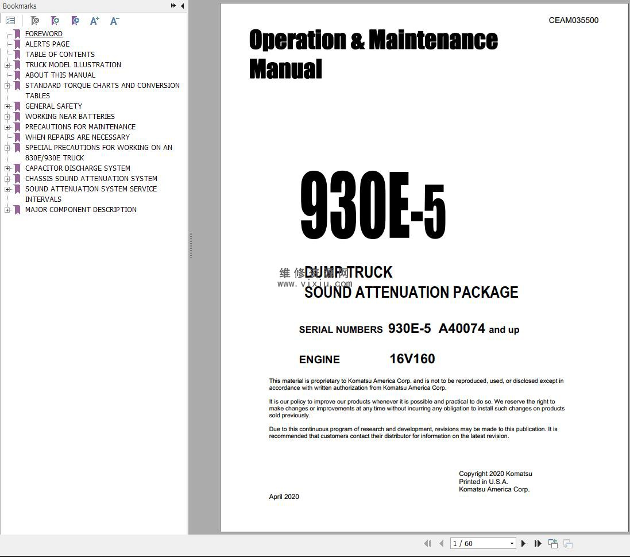This screenshot has width=630, height=557.
Task: Click engine value 16V160
Action: click(412, 359)
